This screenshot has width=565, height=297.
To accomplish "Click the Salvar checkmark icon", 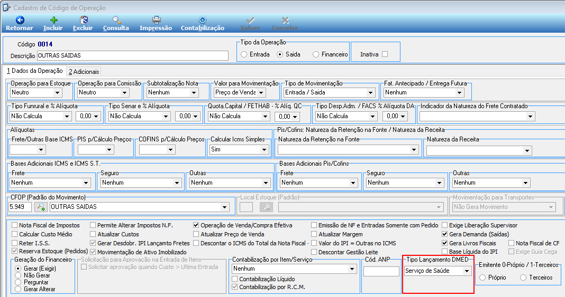I will [250, 20].
